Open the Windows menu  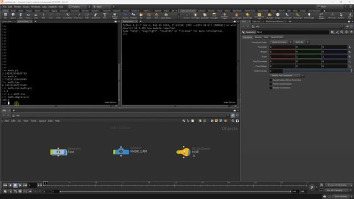[x=35, y=7]
